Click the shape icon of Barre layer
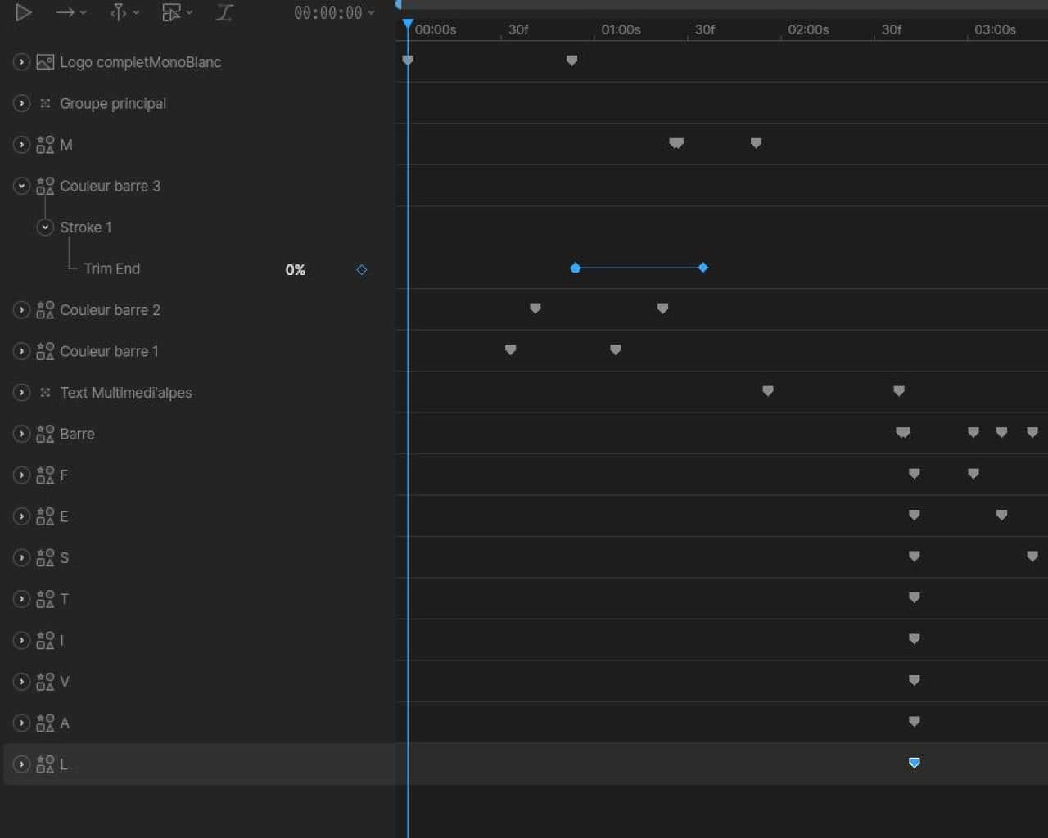This screenshot has width=1048, height=838. click(x=45, y=434)
